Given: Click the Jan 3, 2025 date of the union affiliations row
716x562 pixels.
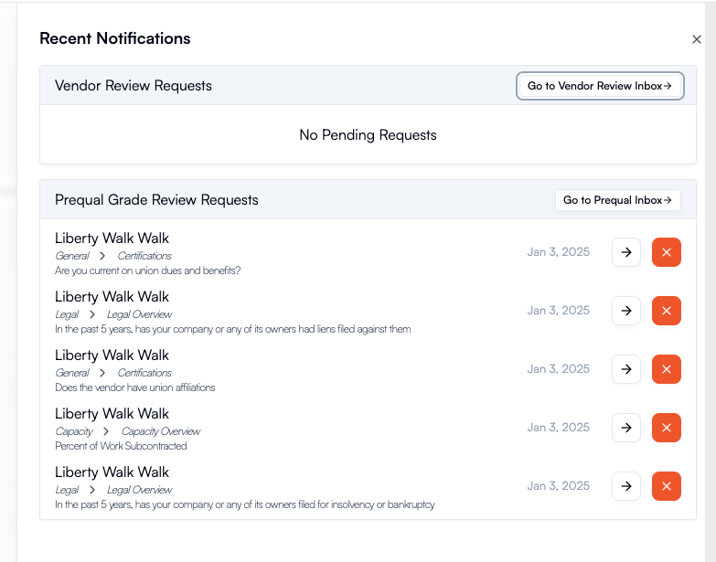Looking at the screenshot, I should point(559,368).
